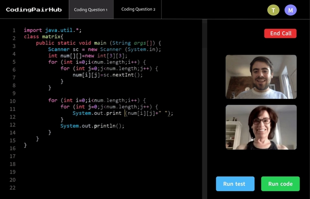Click the 'System.out.println();' line
The image size is (310, 199).
[92, 126]
